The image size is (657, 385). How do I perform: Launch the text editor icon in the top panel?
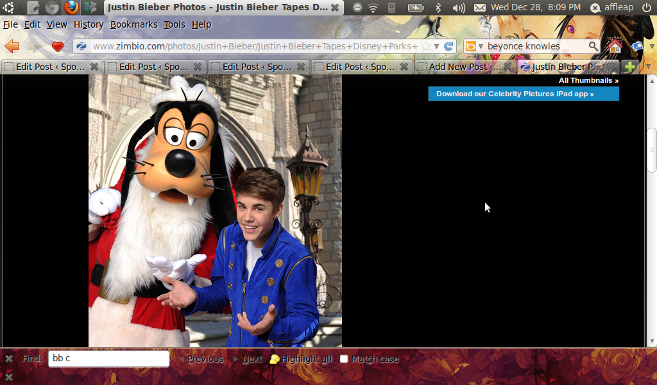(33, 7)
